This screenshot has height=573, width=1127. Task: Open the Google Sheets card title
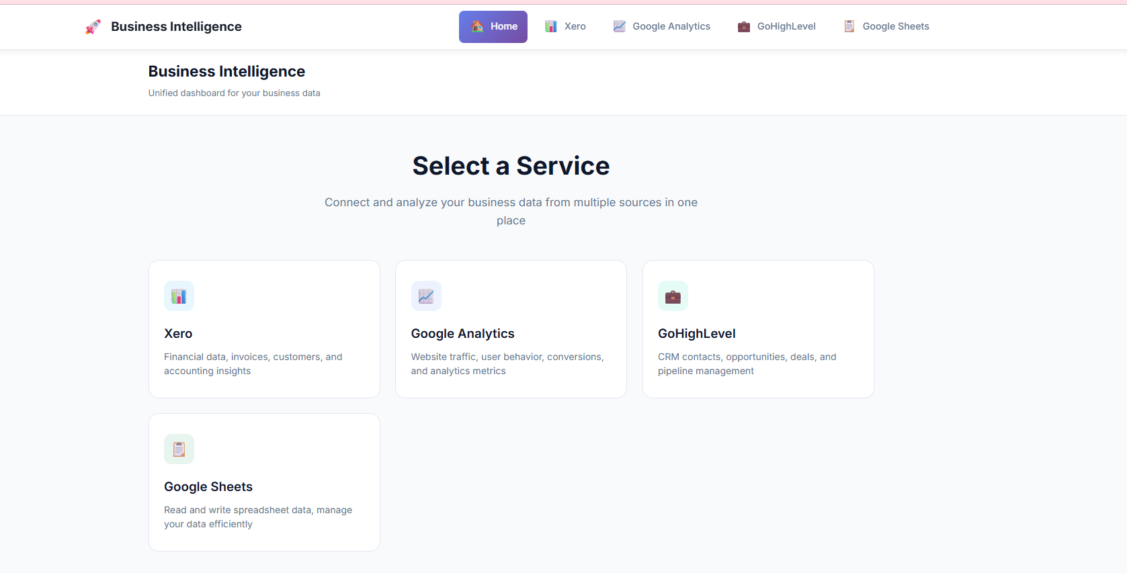(x=208, y=487)
